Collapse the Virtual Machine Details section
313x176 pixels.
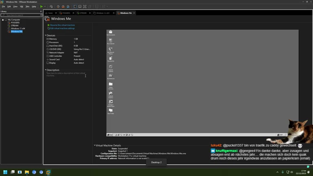pyautogui.click(x=95, y=145)
